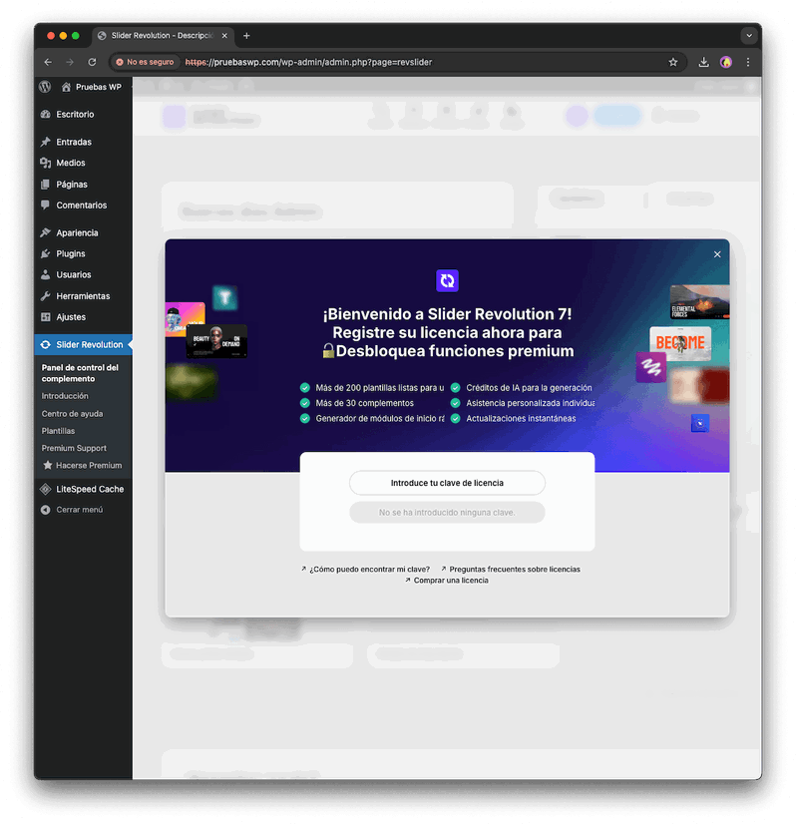Go back in browser
Viewport: 796px width, 825px height.
(x=49, y=62)
